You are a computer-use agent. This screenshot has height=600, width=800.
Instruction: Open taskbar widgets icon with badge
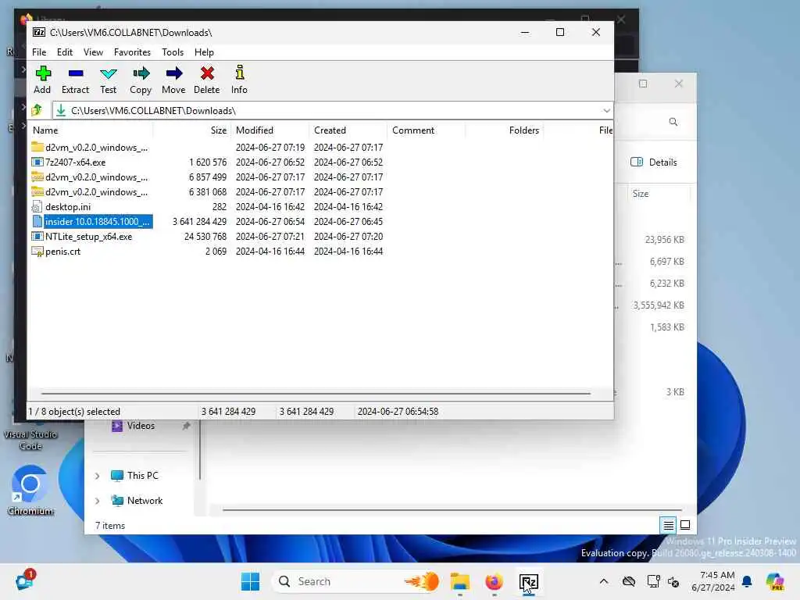(24, 580)
